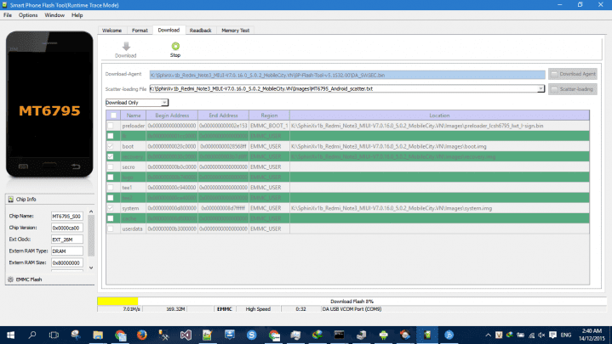Open the Action Center notifications icon
The width and height of the screenshot is (612, 344).
pyautogui.click(x=552, y=335)
